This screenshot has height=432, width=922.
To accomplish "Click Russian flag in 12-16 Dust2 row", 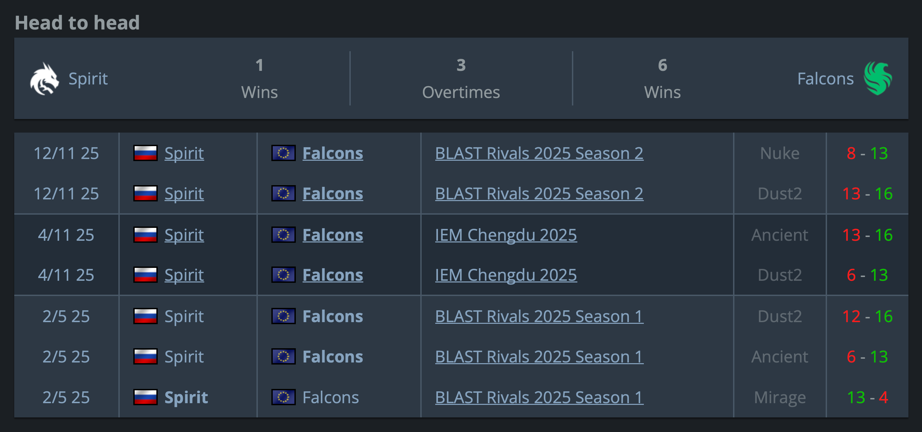I will click(x=145, y=316).
